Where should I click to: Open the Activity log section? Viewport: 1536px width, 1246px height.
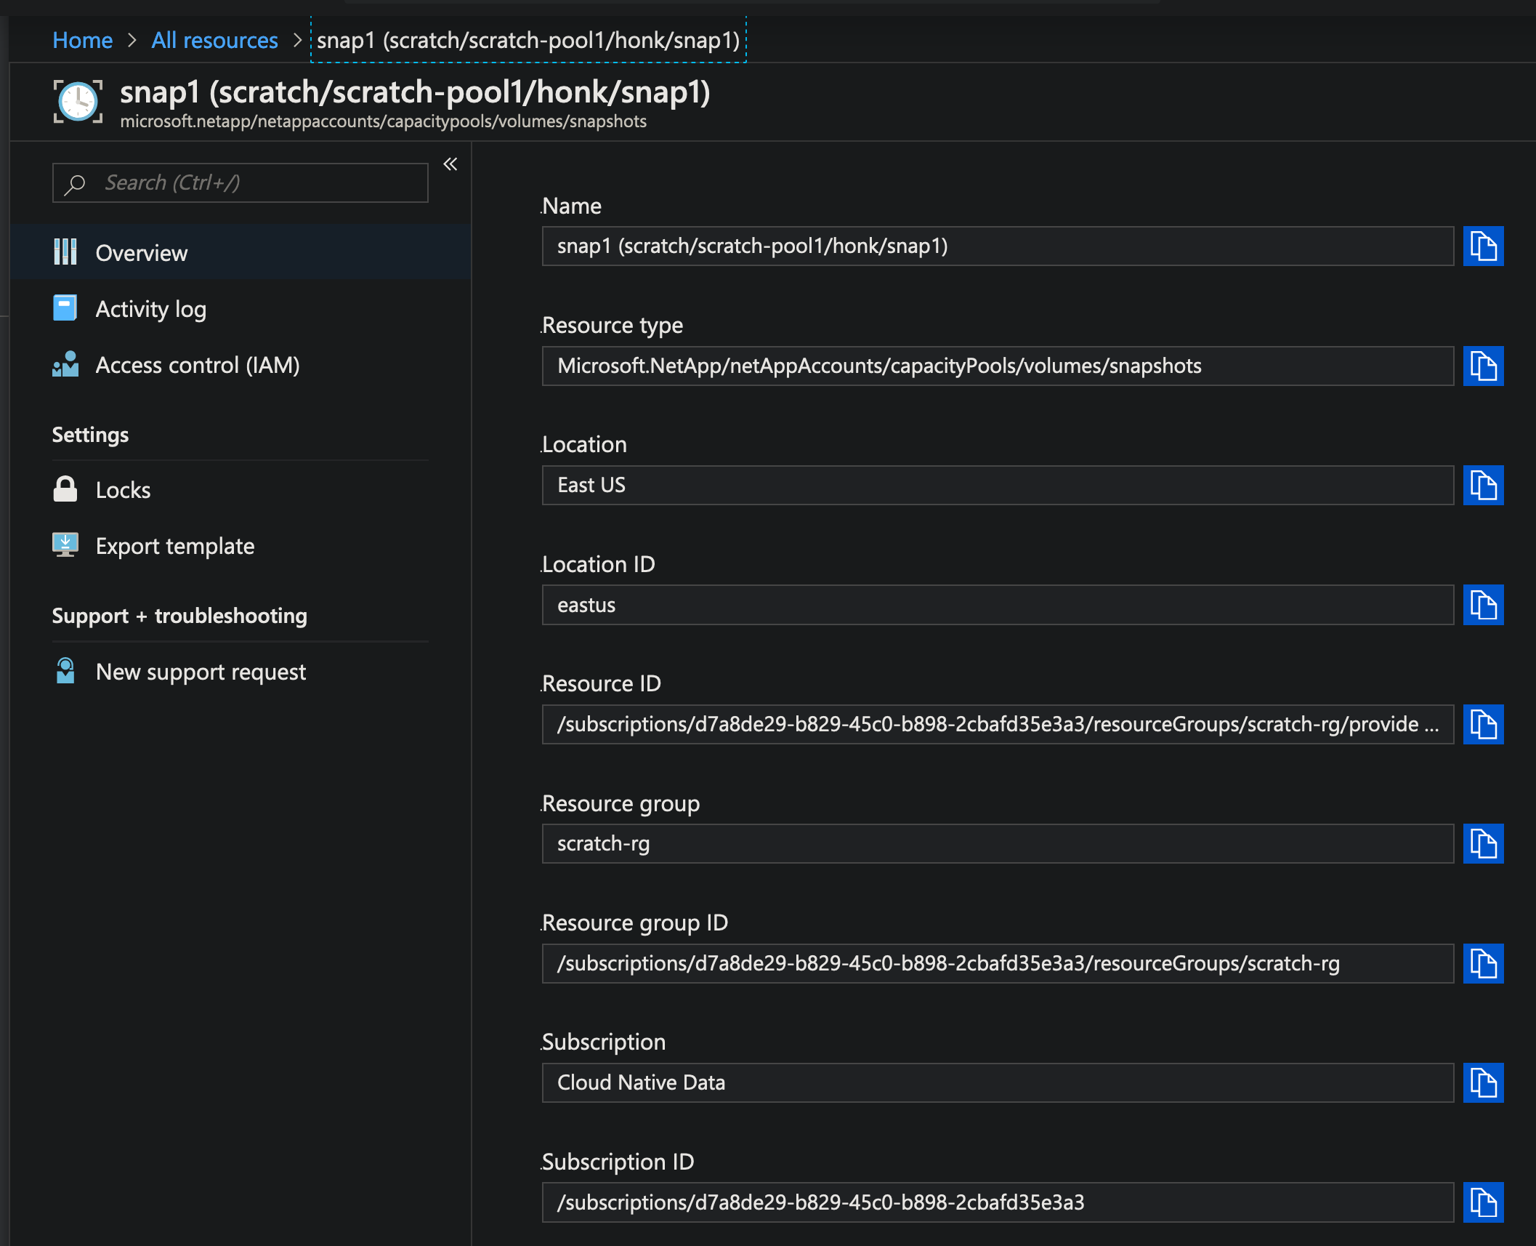click(150, 308)
